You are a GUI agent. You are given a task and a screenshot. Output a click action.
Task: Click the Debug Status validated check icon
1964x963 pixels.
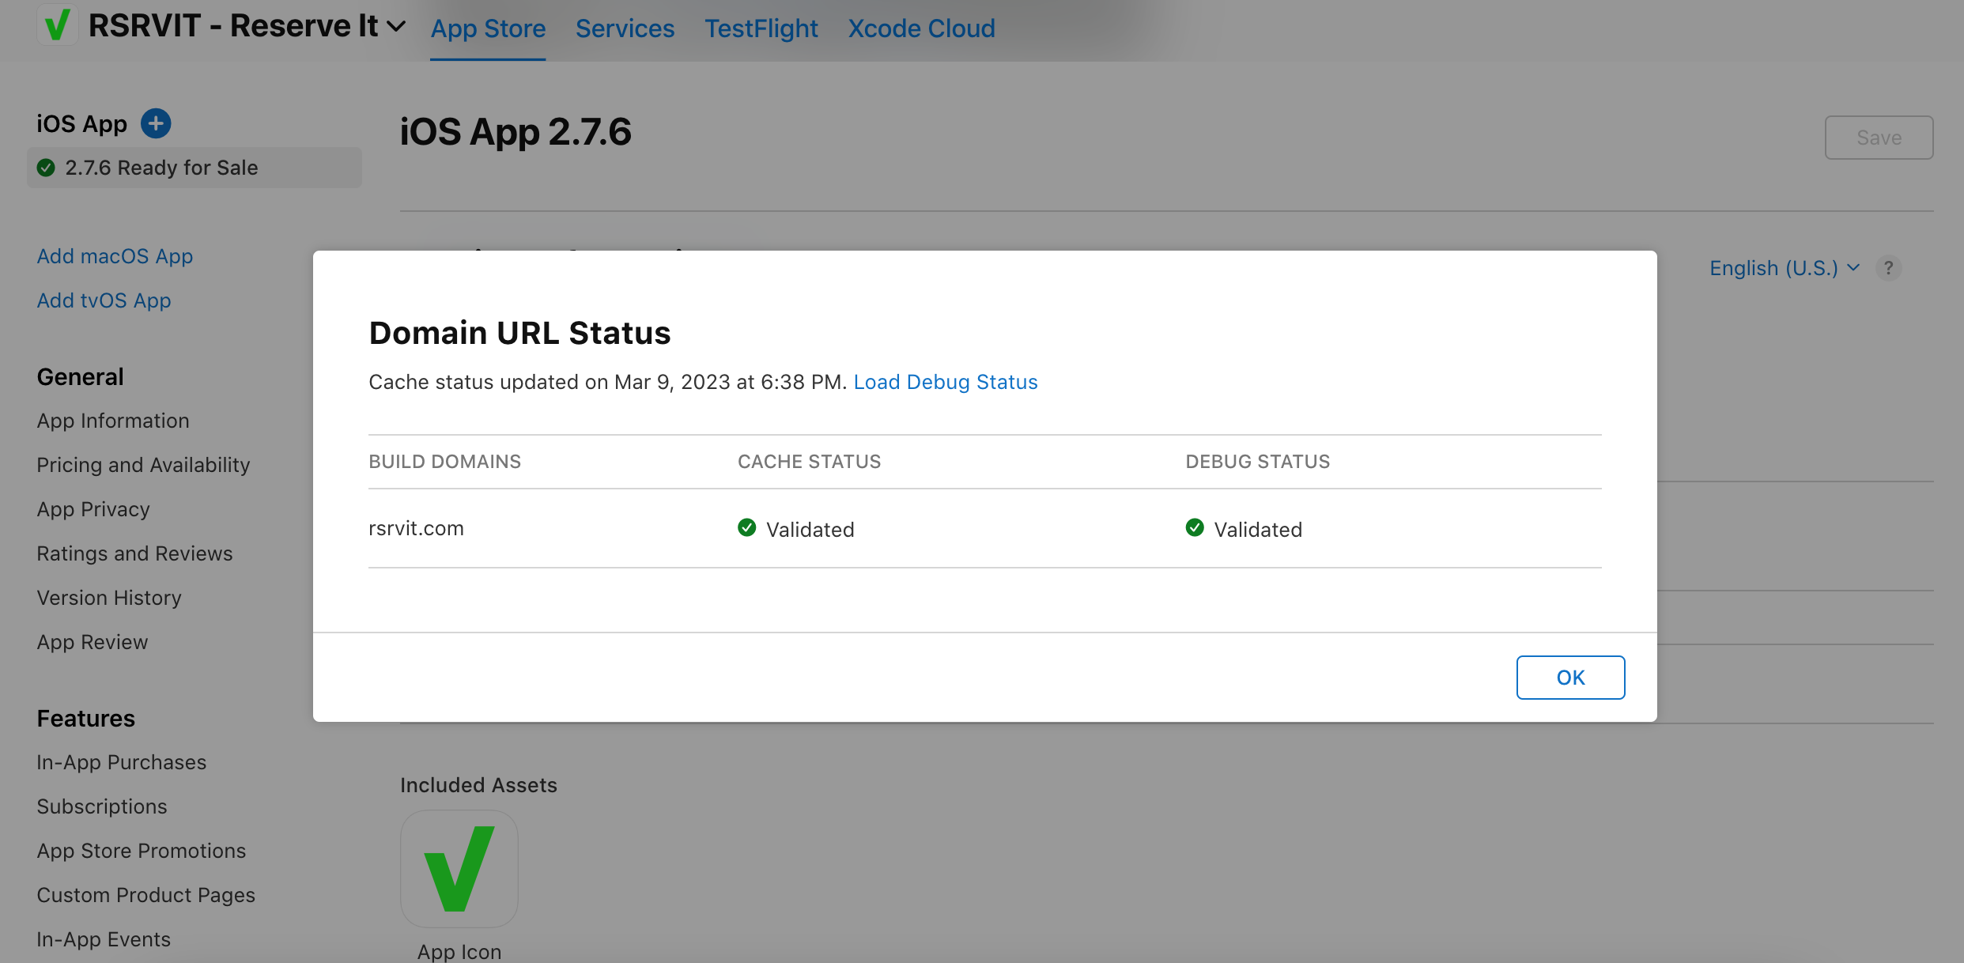pos(1195,527)
